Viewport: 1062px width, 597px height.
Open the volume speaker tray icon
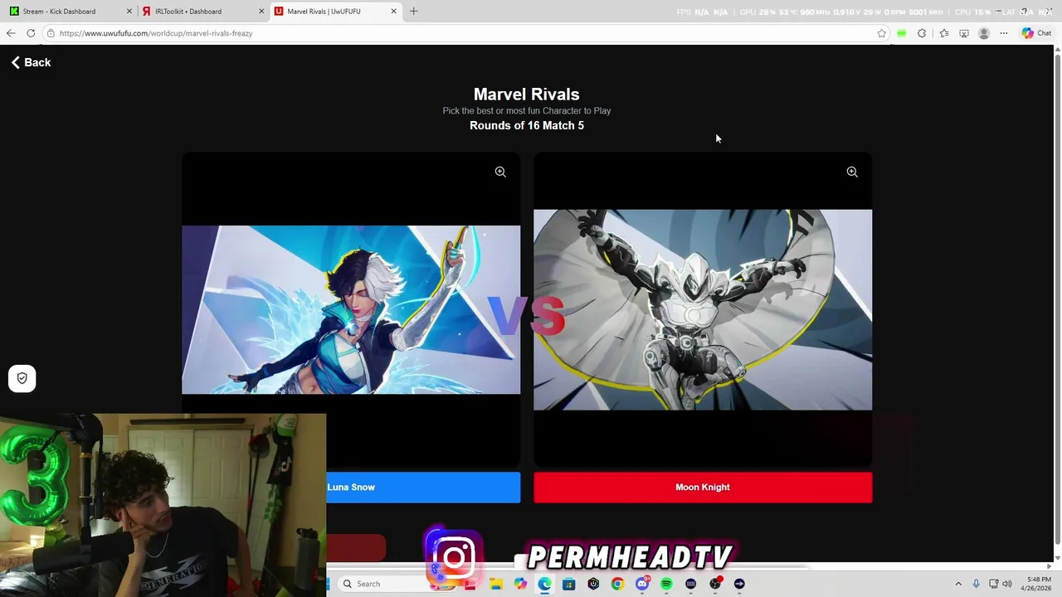click(1007, 584)
